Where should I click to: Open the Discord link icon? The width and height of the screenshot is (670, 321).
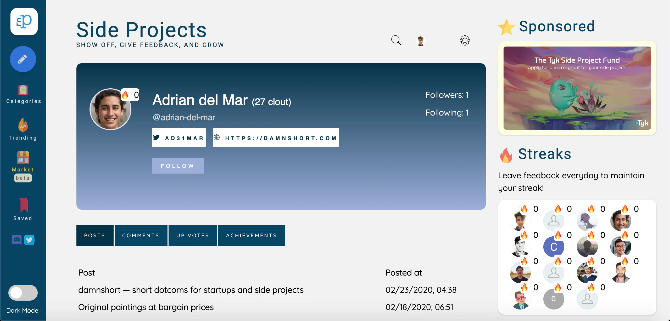pyautogui.click(x=17, y=240)
